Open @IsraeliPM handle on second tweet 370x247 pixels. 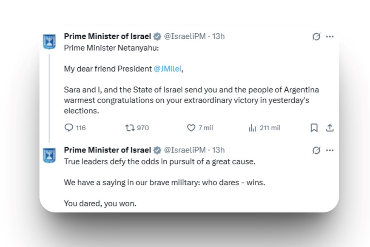185,150
